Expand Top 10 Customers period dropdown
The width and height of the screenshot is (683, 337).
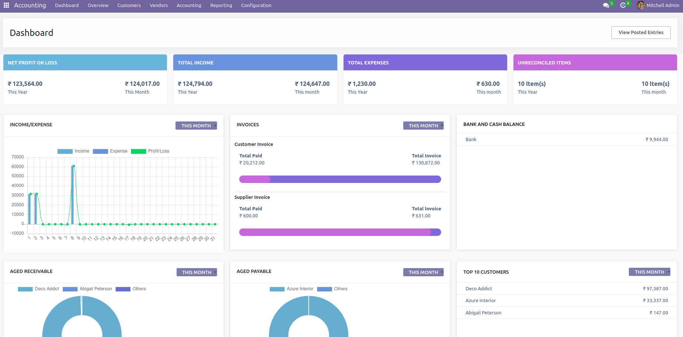(649, 272)
